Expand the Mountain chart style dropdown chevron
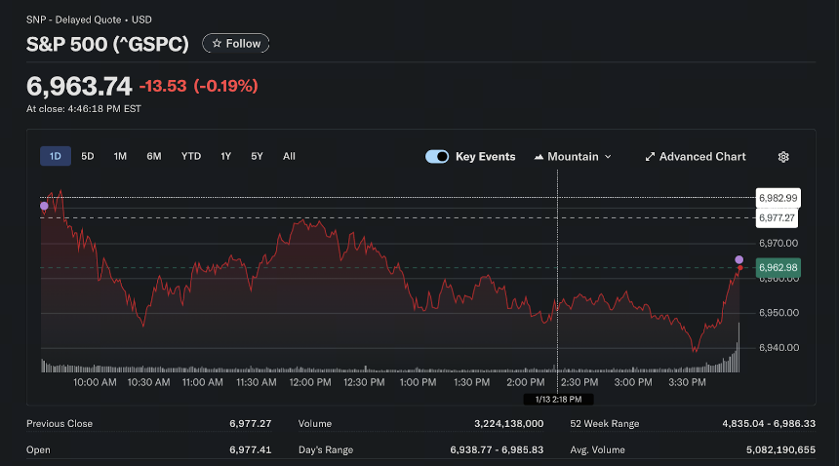The width and height of the screenshot is (839, 466). [608, 157]
